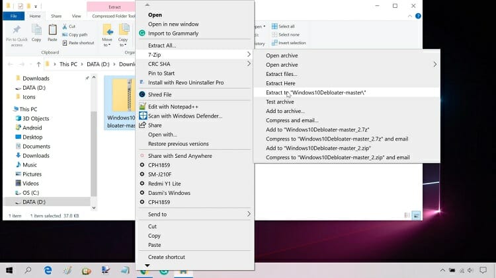Choose Open in new window
This screenshot has width=496, height=278.
coord(173,24)
